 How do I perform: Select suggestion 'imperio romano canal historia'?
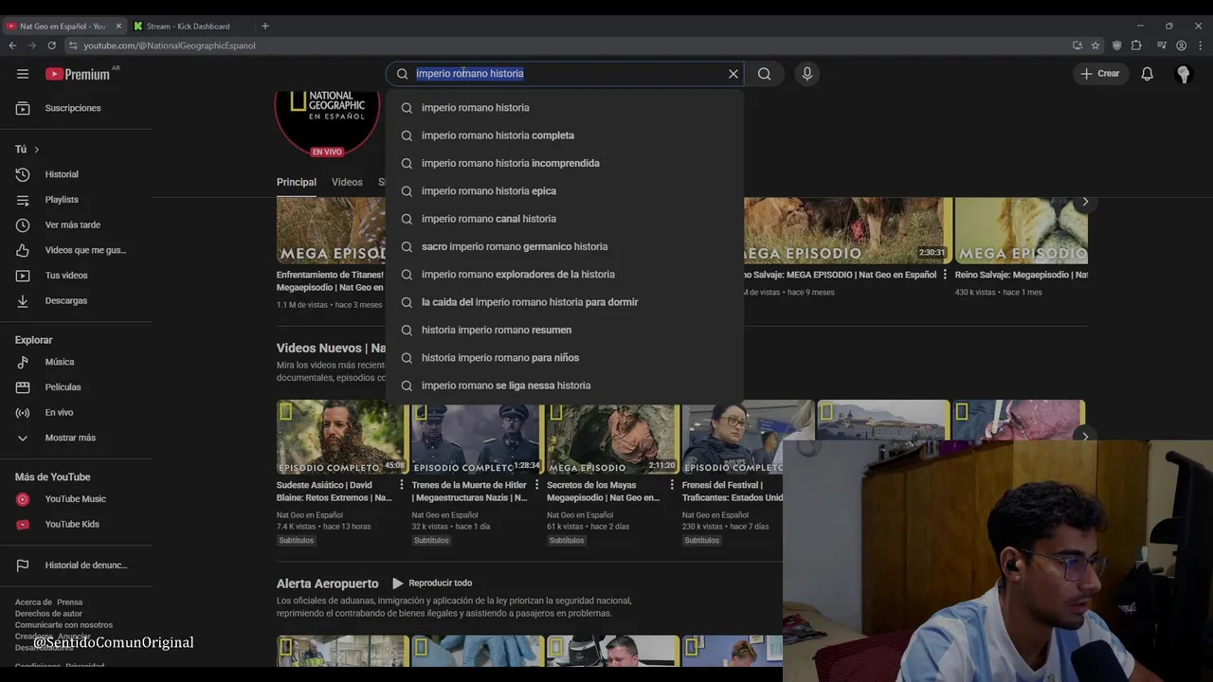point(565,219)
